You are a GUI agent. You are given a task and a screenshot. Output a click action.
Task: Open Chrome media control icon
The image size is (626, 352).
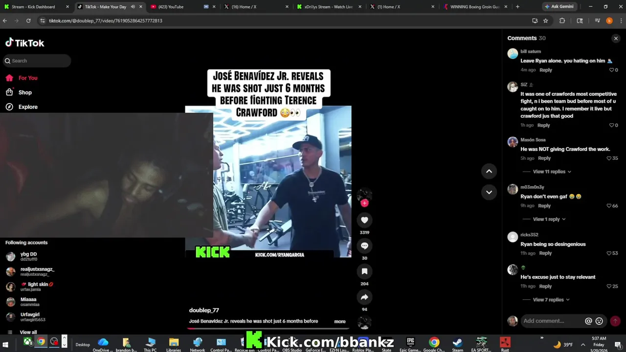coord(597,21)
